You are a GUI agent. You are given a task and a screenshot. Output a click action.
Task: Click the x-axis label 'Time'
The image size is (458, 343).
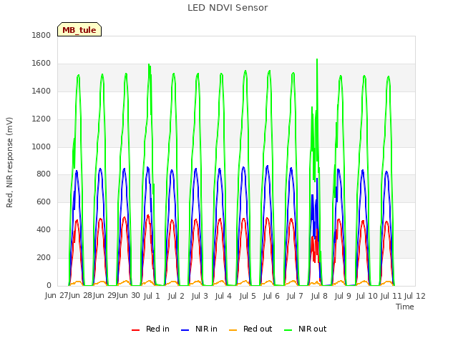(405, 307)
